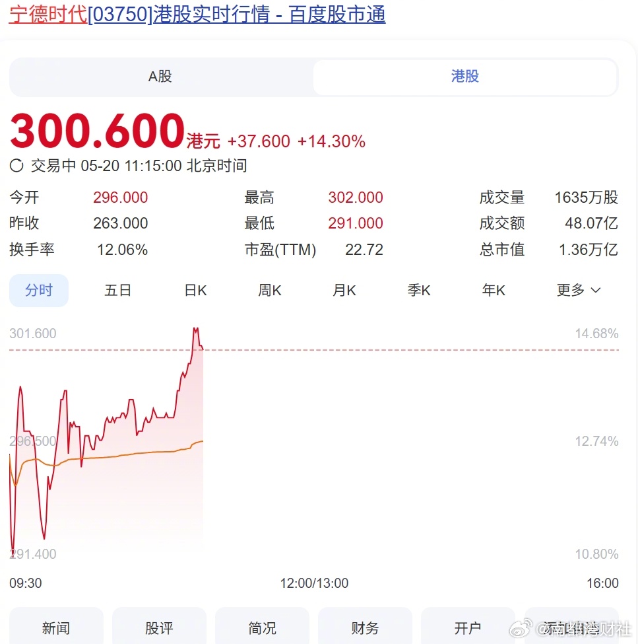Open the 股评 section button
Image resolution: width=638 pixels, height=644 pixels.
pyautogui.click(x=159, y=627)
